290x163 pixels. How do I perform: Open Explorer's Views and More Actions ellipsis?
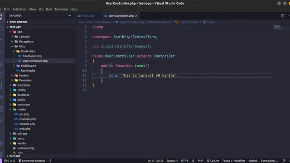69,16
